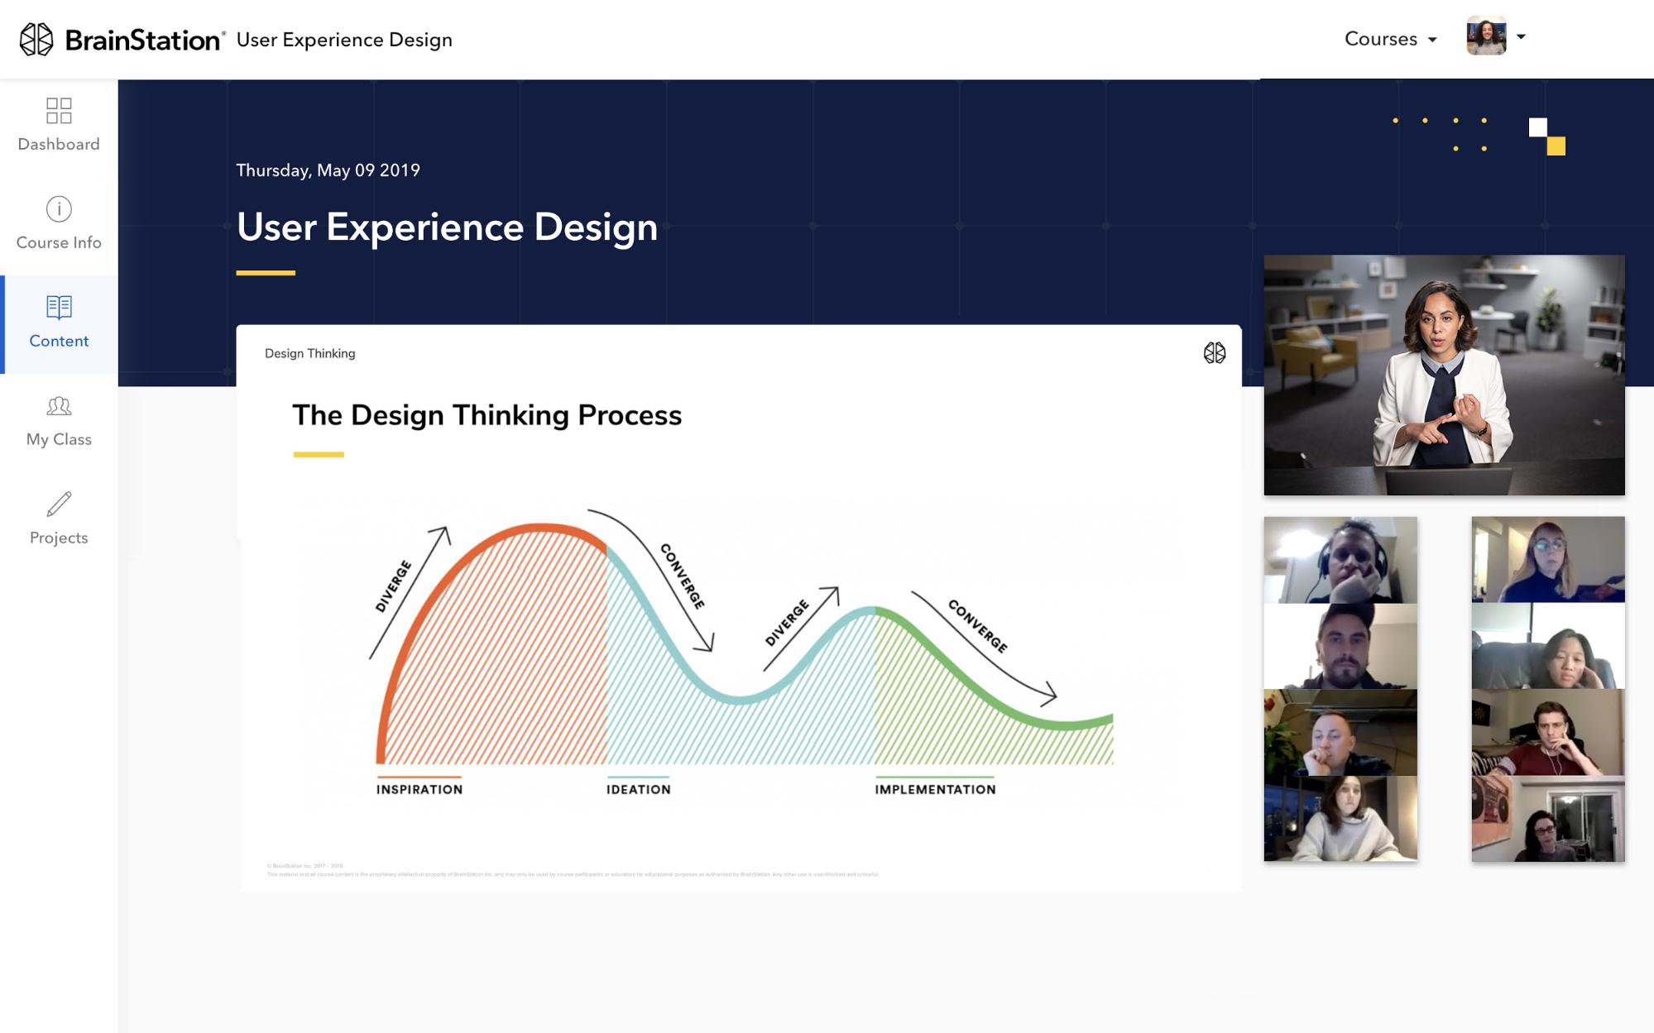Click the BrainStation emblem on the slide
This screenshot has height=1033, width=1654.
pos(1213,353)
